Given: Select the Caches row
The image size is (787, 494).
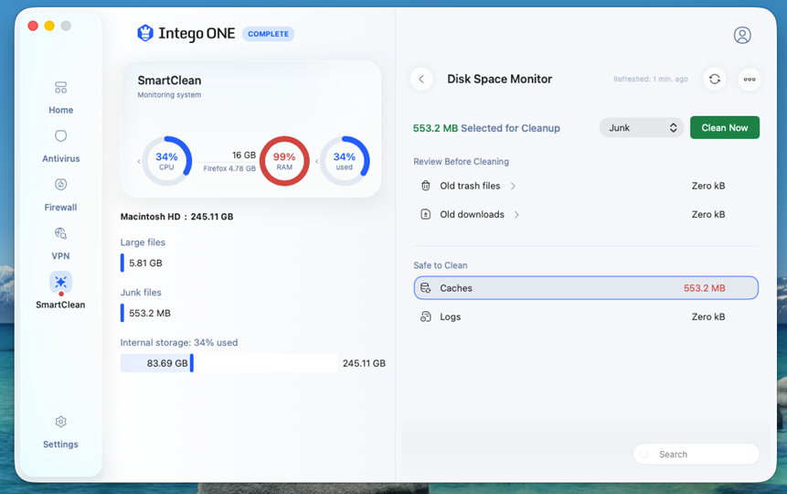Looking at the screenshot, I should (586, 288).
